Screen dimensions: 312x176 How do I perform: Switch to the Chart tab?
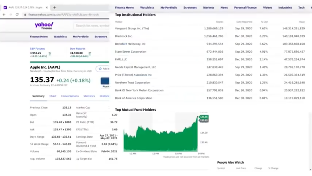coord(53,96)
